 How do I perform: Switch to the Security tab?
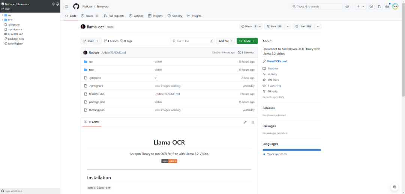click(175, 16)
